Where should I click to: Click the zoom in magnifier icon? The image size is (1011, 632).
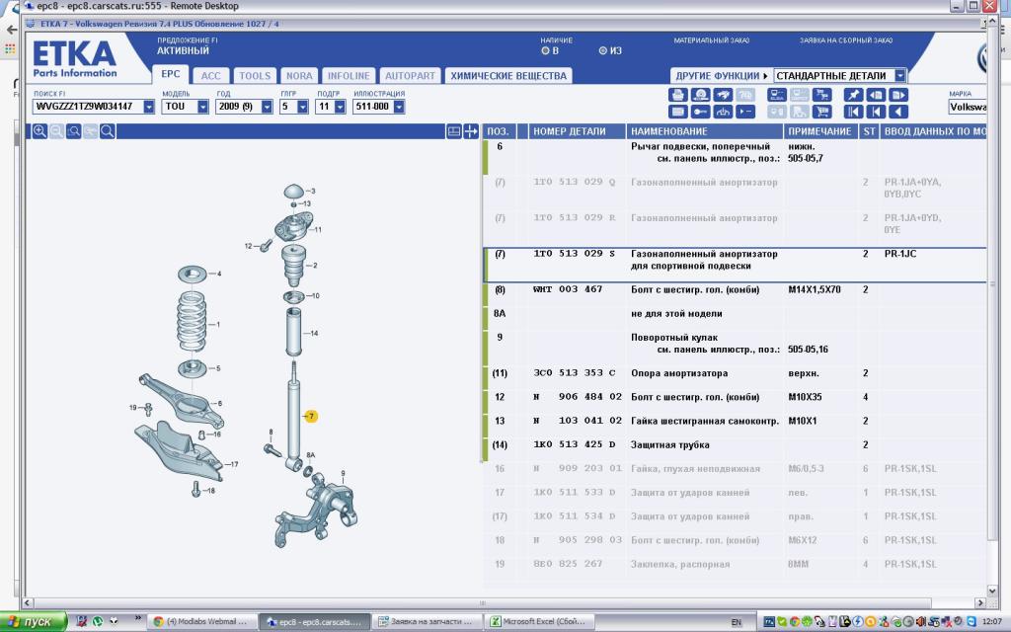[39, 131]
